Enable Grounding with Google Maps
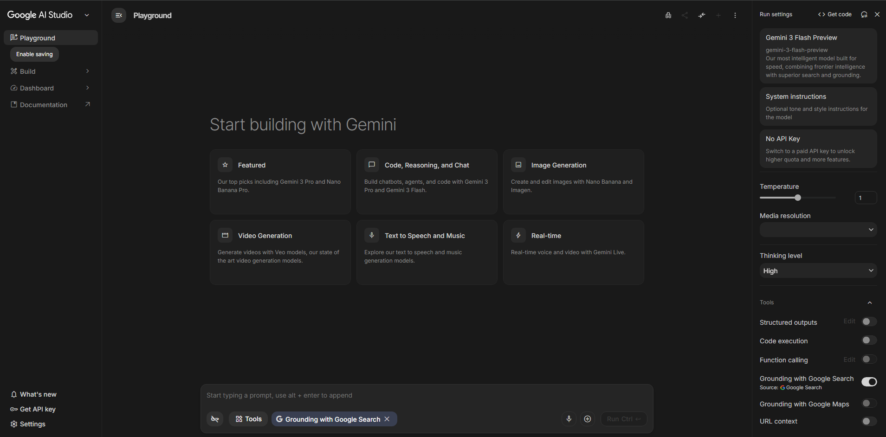 (x=867, y=403)
